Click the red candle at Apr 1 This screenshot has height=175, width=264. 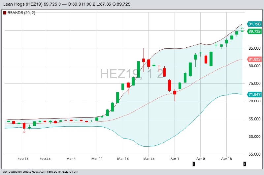pos(175,93)
